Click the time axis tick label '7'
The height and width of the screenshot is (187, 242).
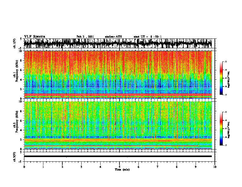pos(158,167)
